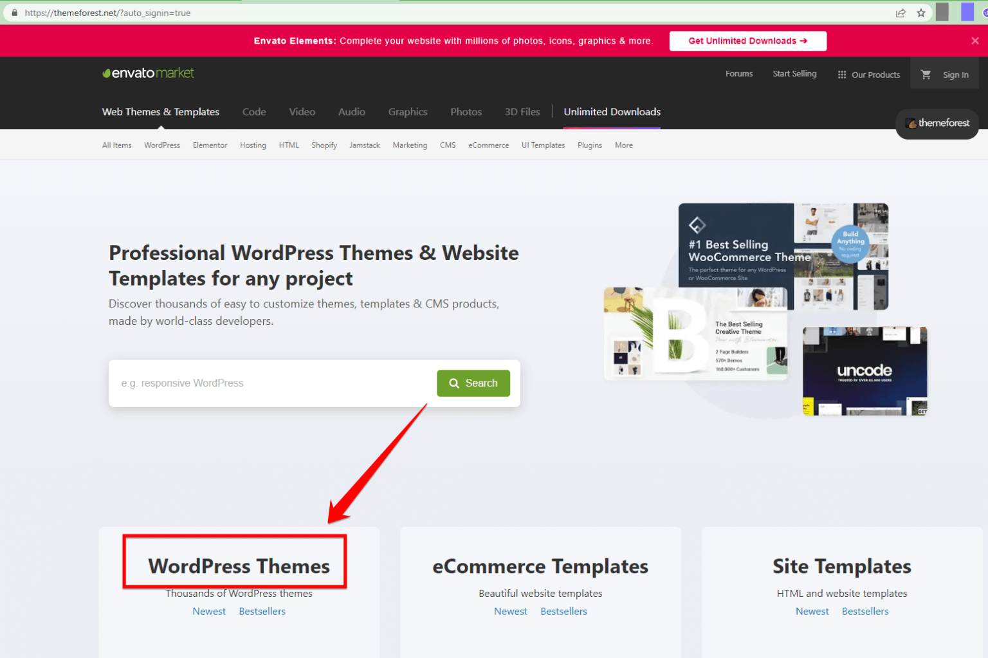Open the uncode theme thumbnail
Image resolution: width=988 pixels, height=658 pixels.
pos(865,371)
